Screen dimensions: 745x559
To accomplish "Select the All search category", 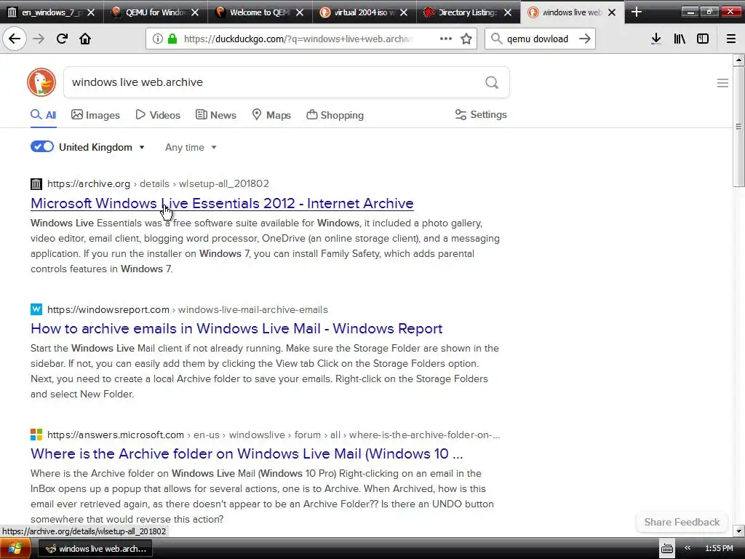I will point(43,115).
